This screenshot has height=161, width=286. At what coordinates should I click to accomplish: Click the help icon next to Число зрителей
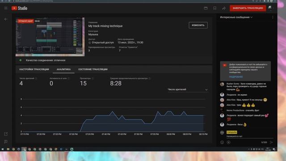pos(36,78)
